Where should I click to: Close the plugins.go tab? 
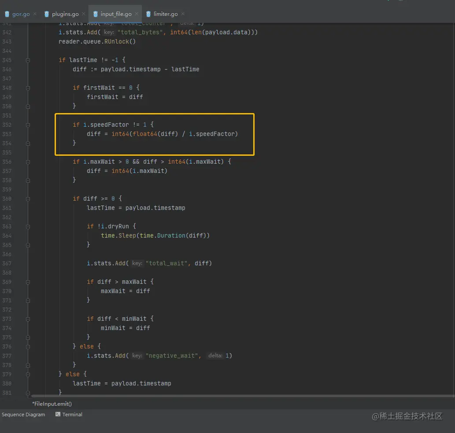(84, 14)
